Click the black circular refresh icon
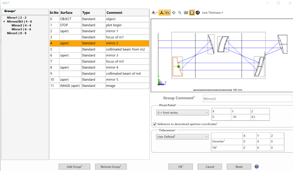 tap(198, 13)
